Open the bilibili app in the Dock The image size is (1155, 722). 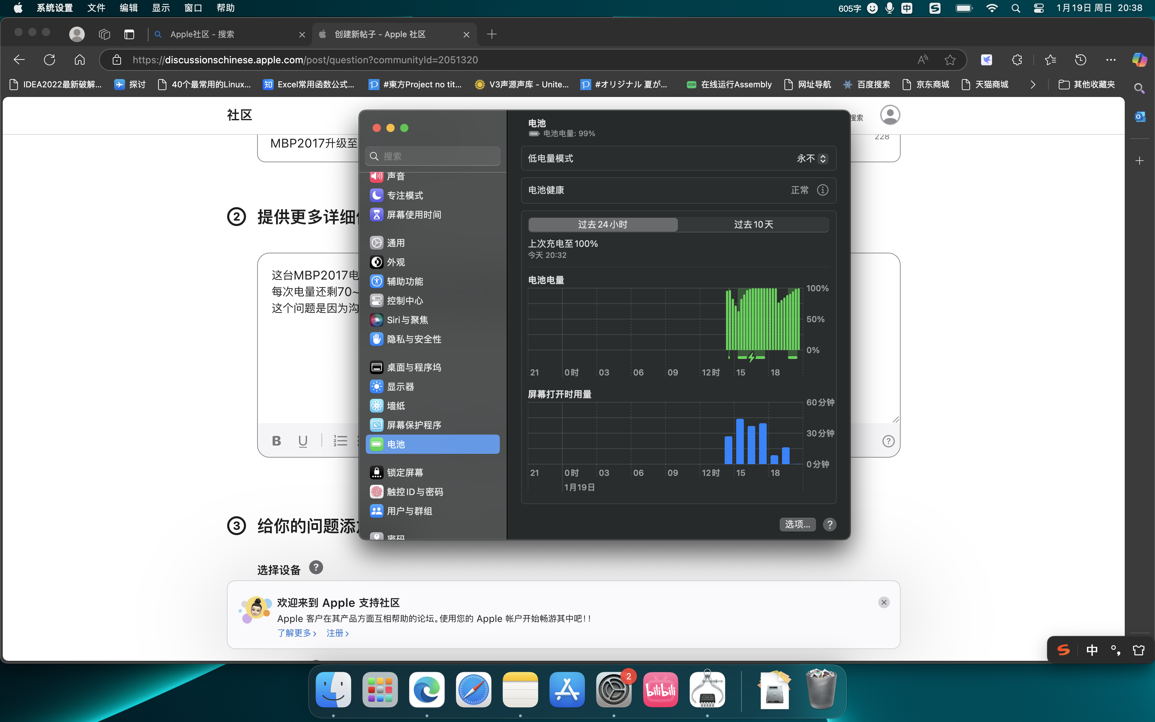click(661, 690)
